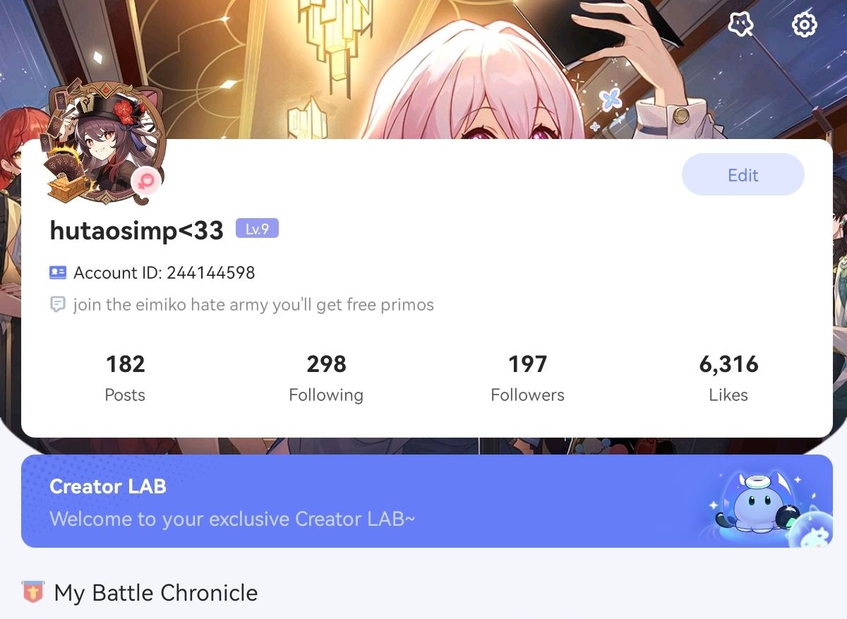View the 182 Posts count
The height and width of the screenshot is (619, 847).
(125, 378)
